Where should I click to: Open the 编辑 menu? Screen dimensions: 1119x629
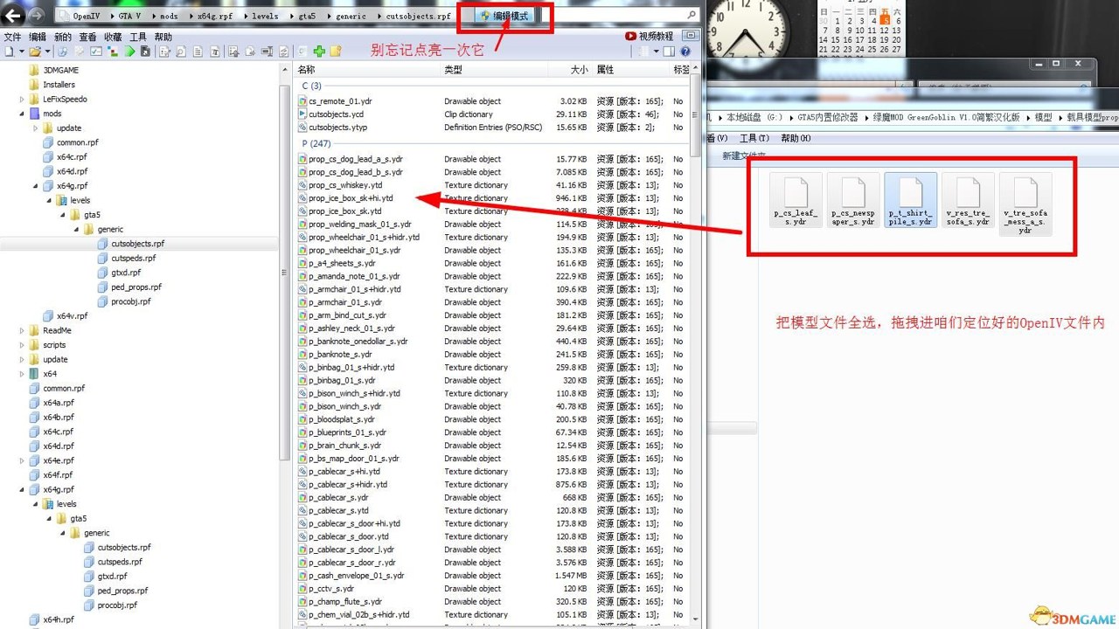click(38, 37)
